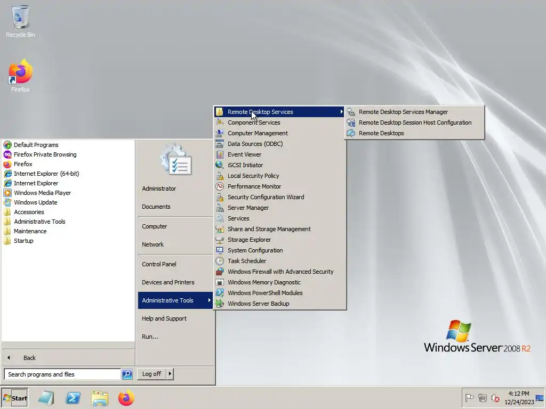Open Devices and Printers
Viewport: 546px width, 409px height.
[x=175, y=282]
